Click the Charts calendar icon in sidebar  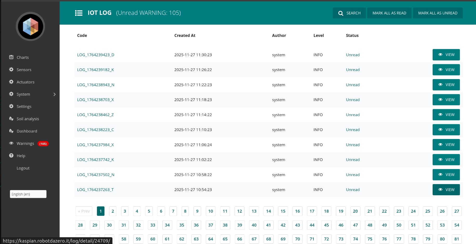click(x=11, y=57)
